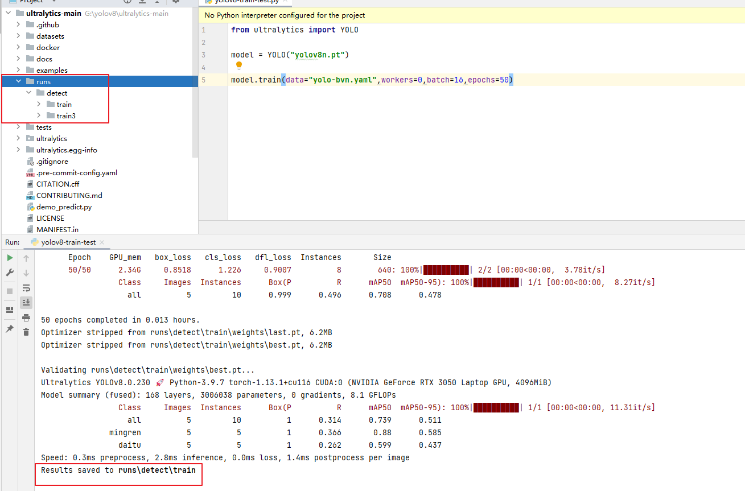Screen dimensions: 745x491
Task: Select the datasets folder name
Action: [x=50, y=36]
